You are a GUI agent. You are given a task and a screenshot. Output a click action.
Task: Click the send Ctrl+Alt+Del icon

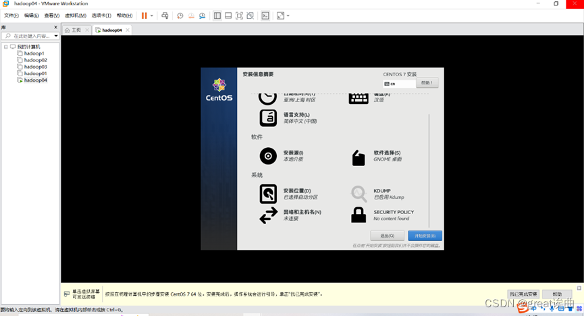tap(165, 16)
